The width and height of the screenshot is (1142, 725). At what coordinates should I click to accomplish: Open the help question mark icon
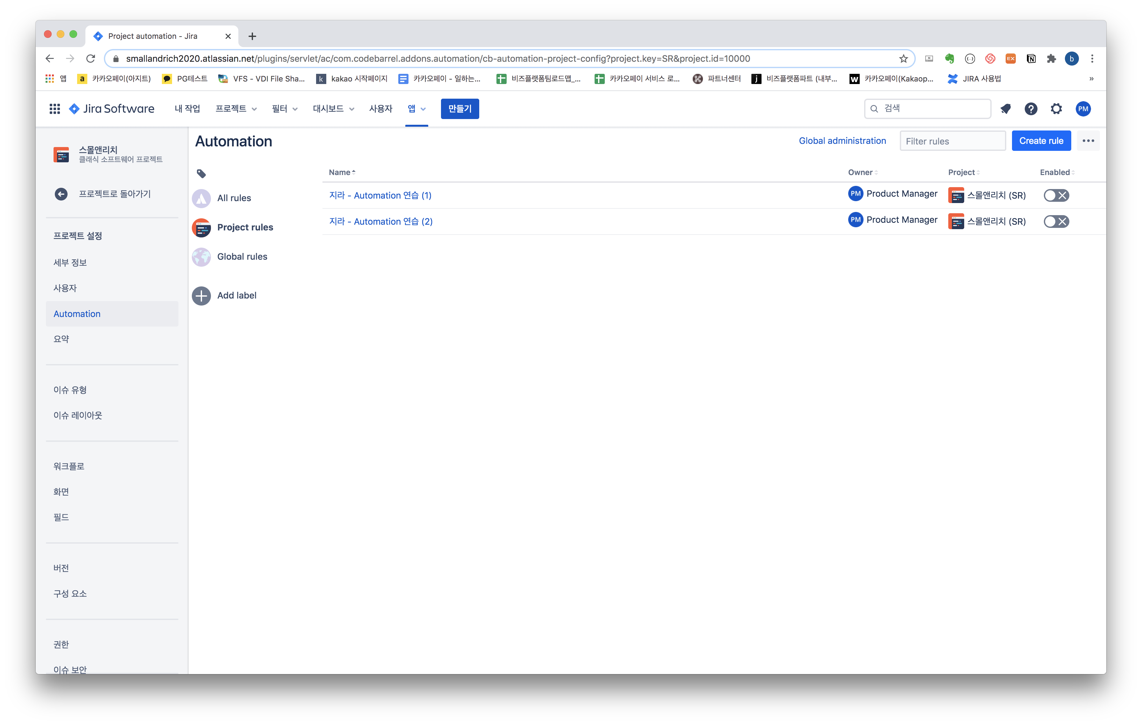tap(1030, 109)
